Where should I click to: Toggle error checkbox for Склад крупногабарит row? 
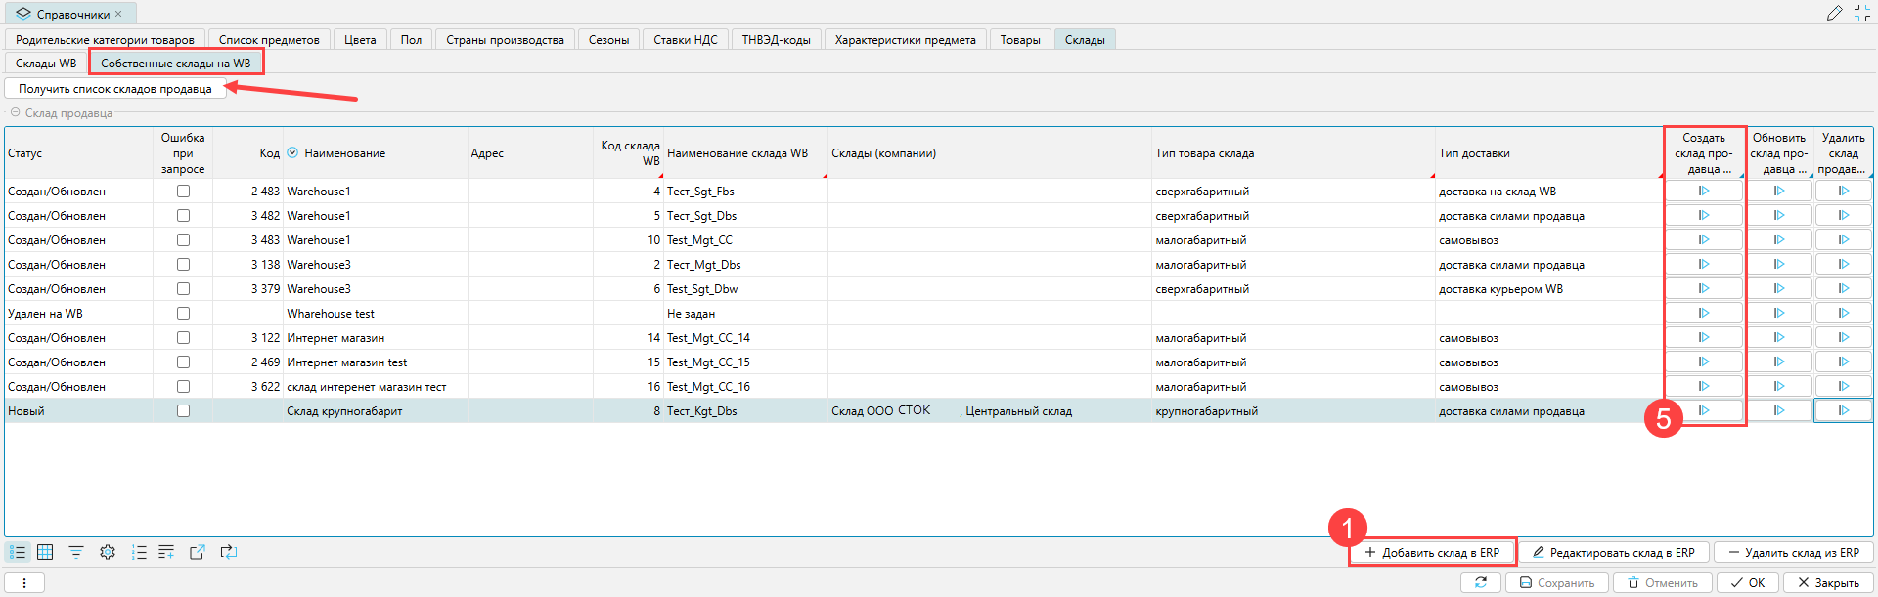[x=183, y=411]
